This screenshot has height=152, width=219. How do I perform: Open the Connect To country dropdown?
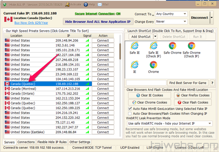(x=171, y=14)
